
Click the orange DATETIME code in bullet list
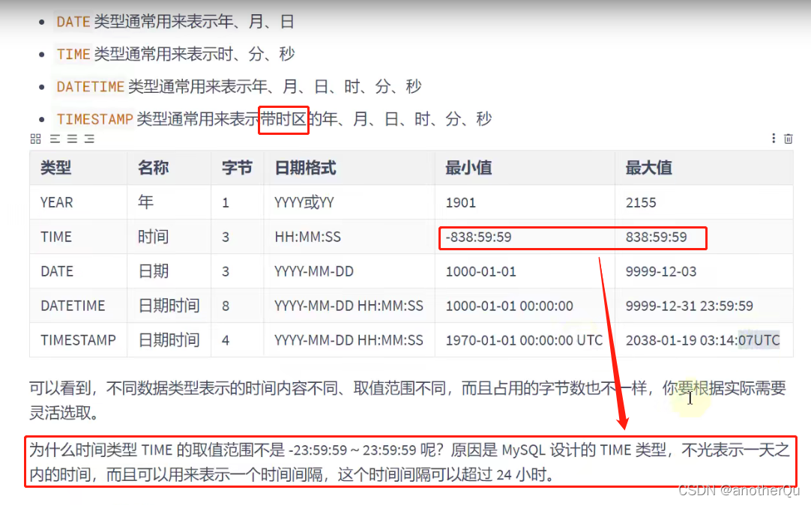(91, 86)
